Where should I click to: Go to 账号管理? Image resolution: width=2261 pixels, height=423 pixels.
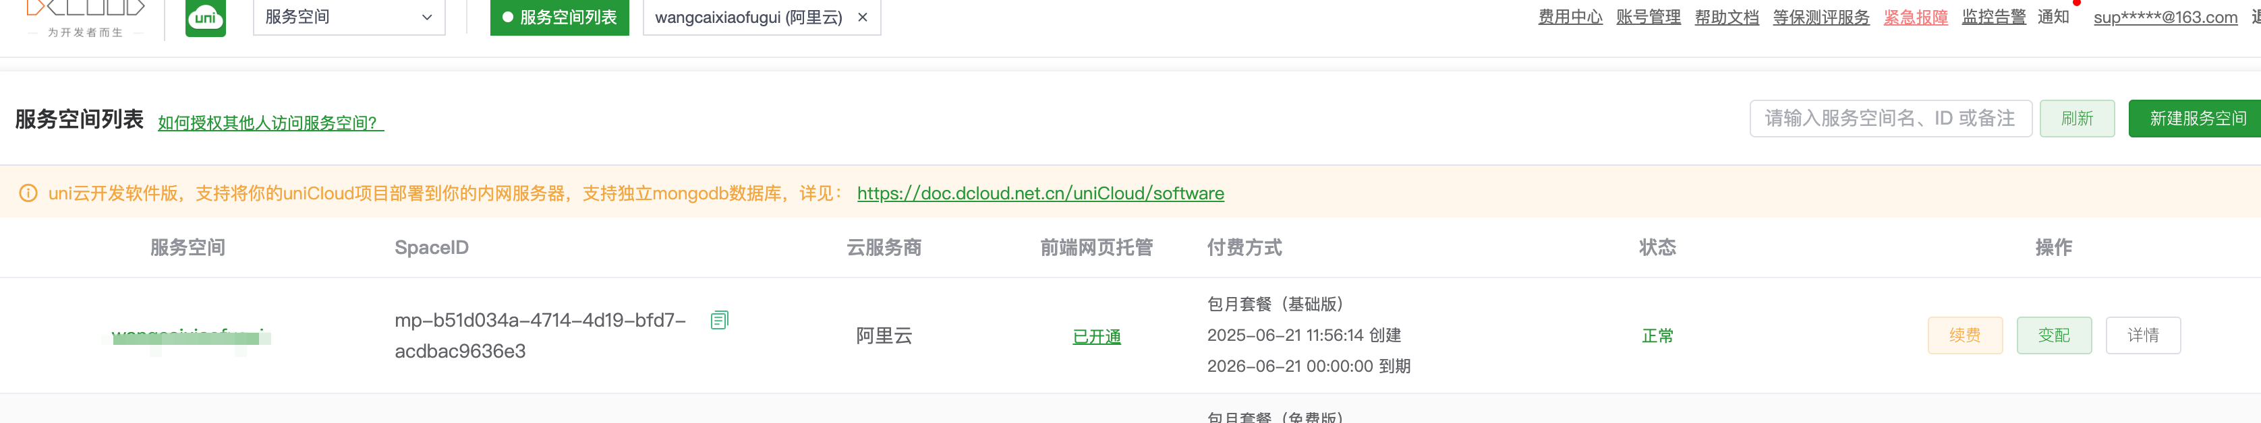[x=1647, y=18]
